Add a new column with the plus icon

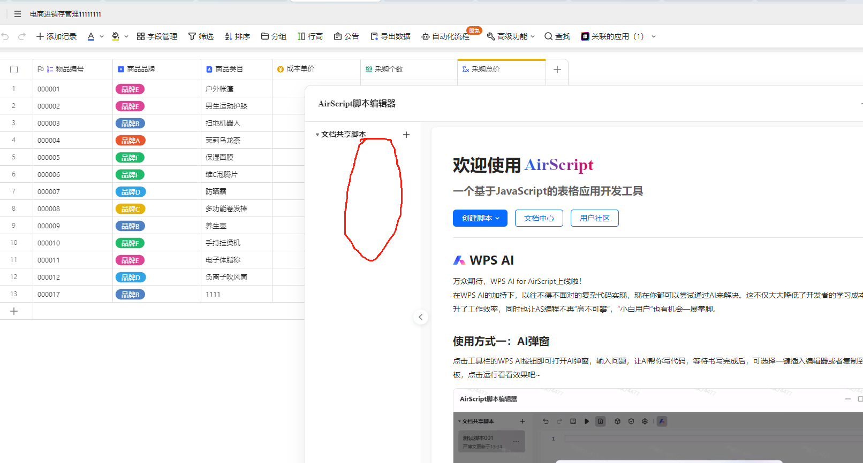pyautogui.click(x=557, y=70)
